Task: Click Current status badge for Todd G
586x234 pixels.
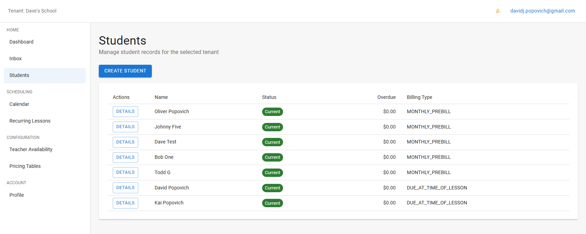Action: [x=273, y=173]
